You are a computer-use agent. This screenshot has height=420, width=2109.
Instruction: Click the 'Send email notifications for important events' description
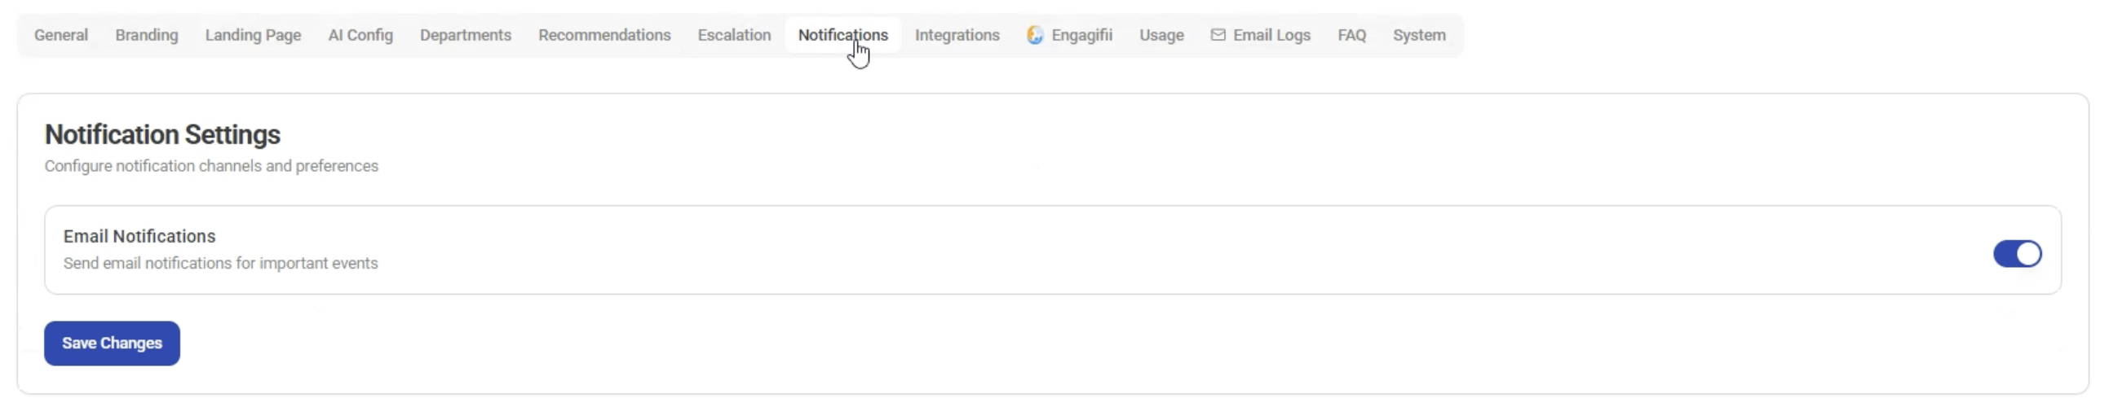click(220, 263)
